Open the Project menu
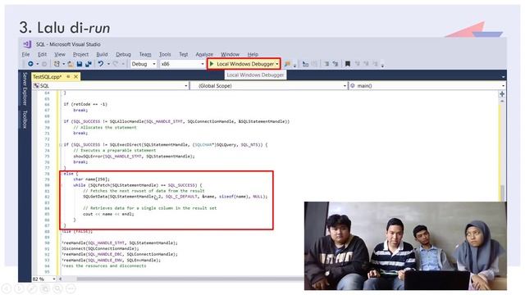This screenshot has height=295, width=525. (80, 54)
